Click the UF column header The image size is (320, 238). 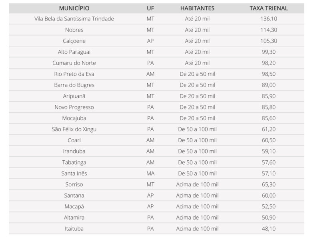click(150, 8)
